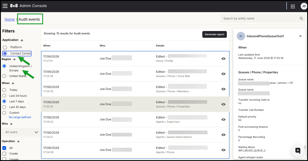Click the search magnifier icon
The width and height of the screenshot is (308, 161).
pyautogui.click(x=301, y=19)
